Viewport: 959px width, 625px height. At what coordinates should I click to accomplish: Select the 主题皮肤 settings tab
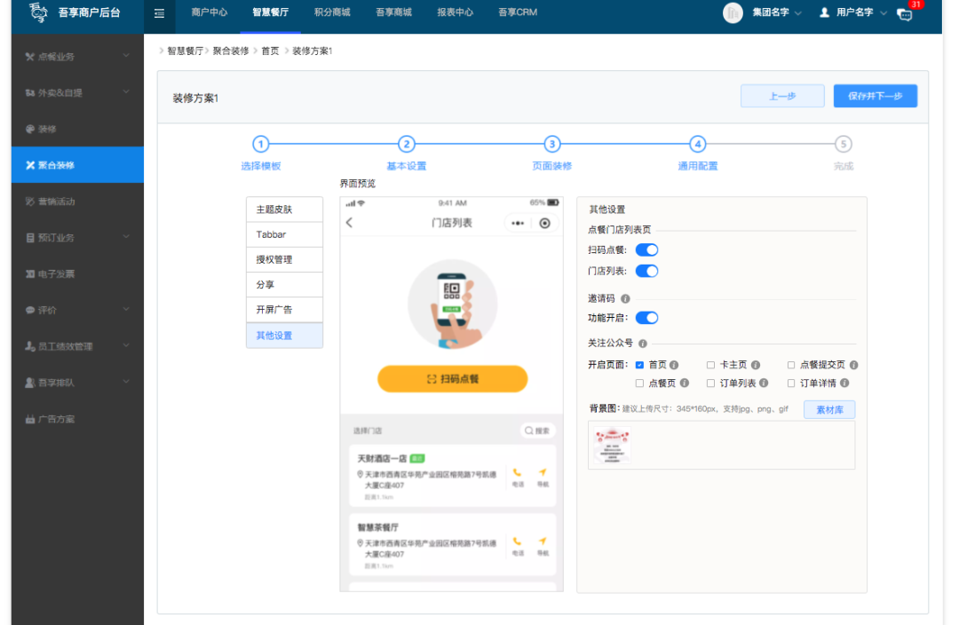point(284,210)
